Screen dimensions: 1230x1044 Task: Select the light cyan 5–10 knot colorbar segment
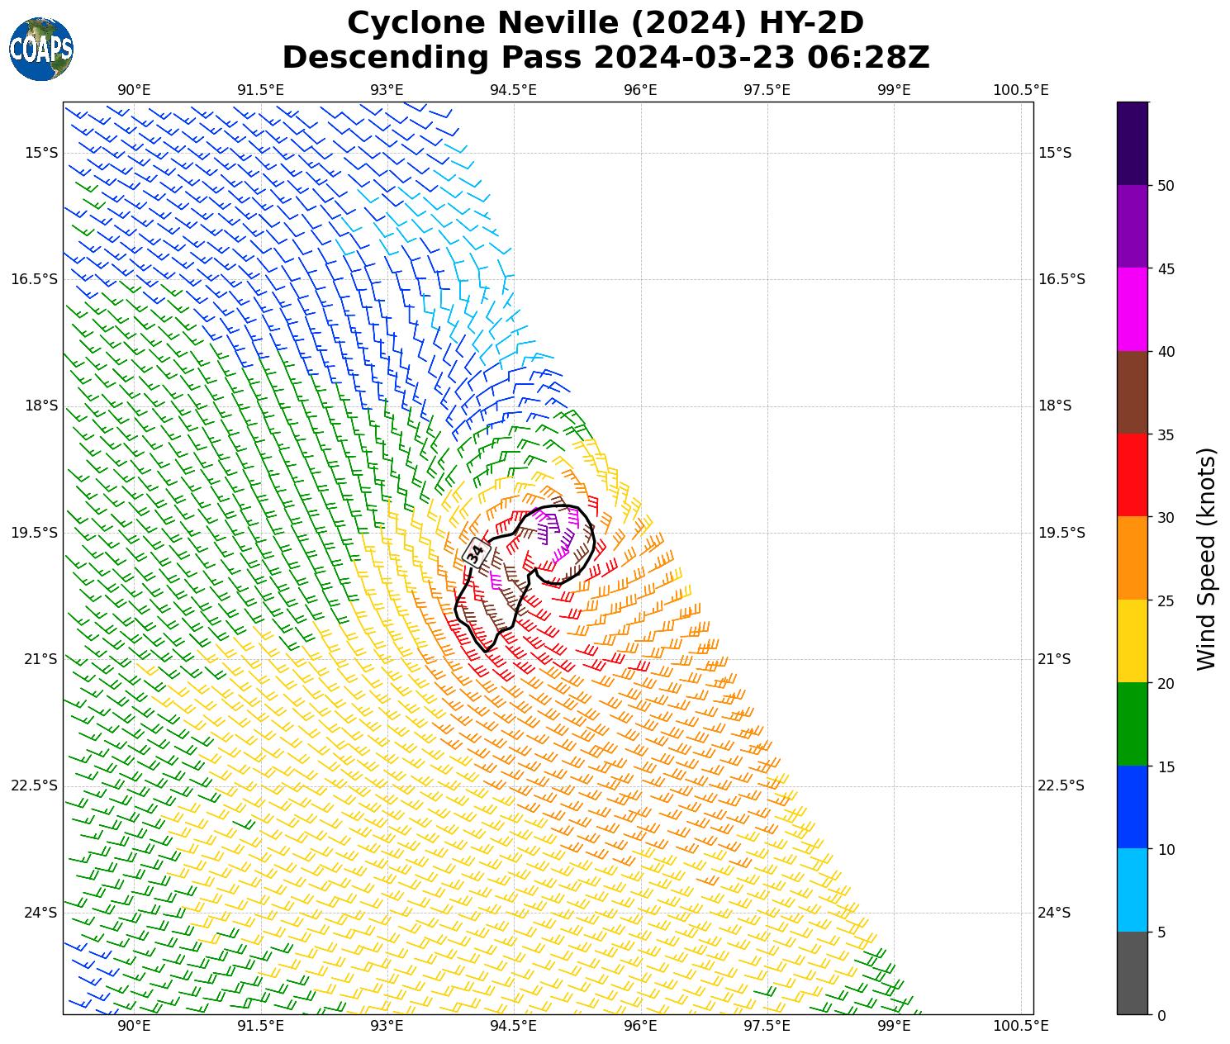point(1132,890)
